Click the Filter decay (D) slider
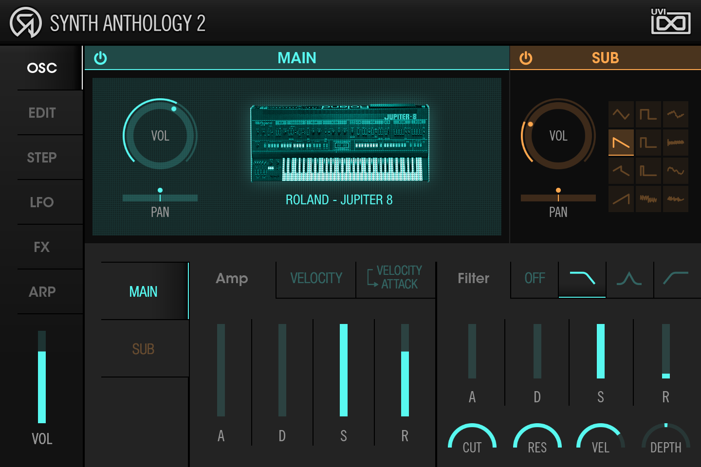The height and width of the screenshot is (467, 701). (x=537, y=351)
